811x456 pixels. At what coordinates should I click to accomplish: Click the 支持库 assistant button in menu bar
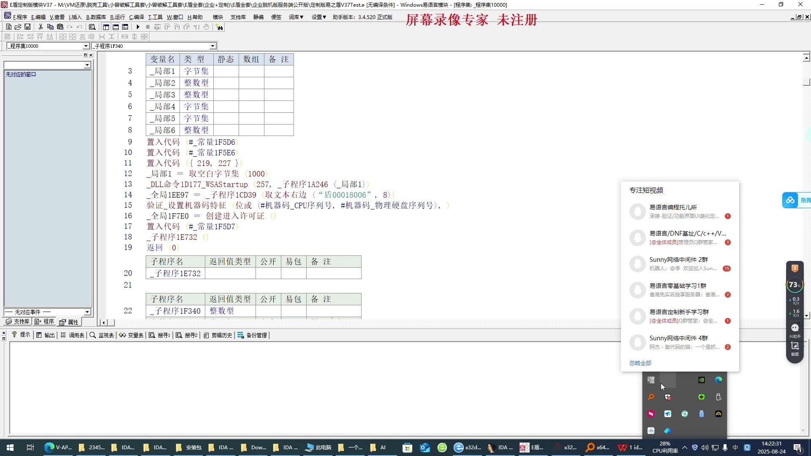[x=238, y=17]
